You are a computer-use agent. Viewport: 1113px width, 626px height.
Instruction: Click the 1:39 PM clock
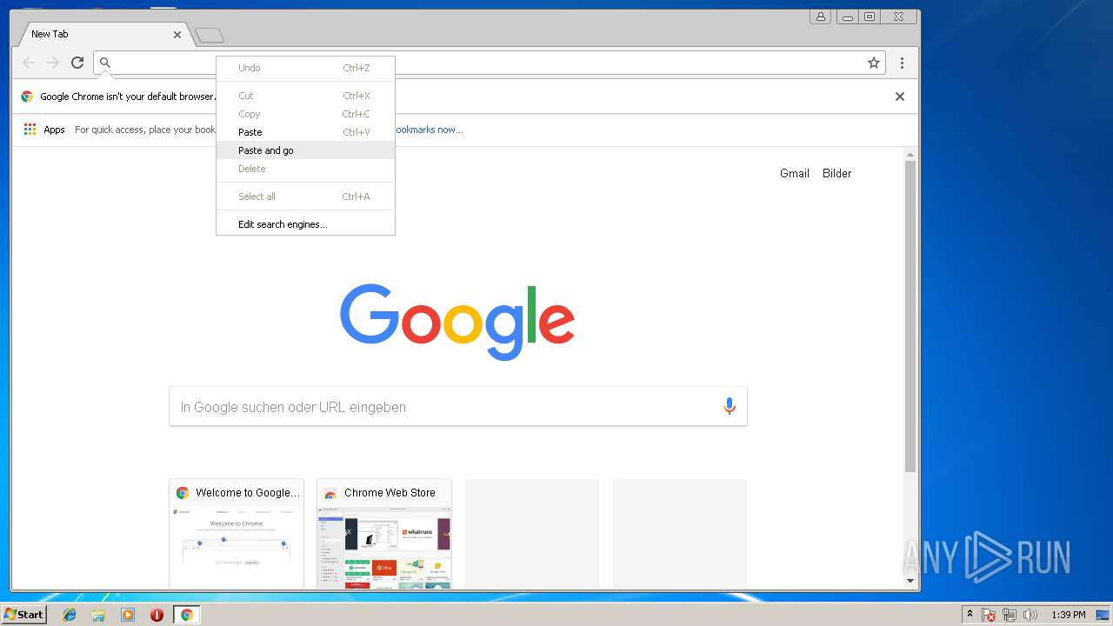[1069, 615]
